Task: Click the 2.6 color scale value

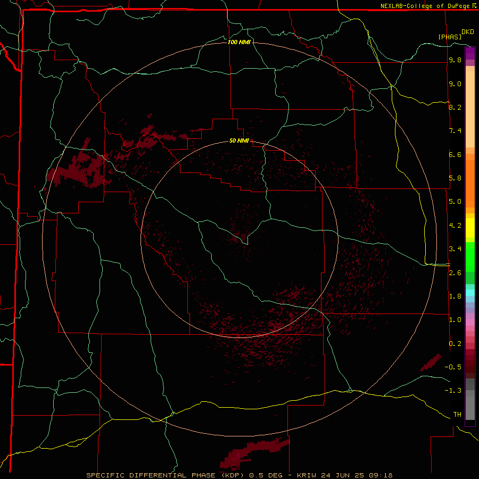Action: click(x=455, y=273)
